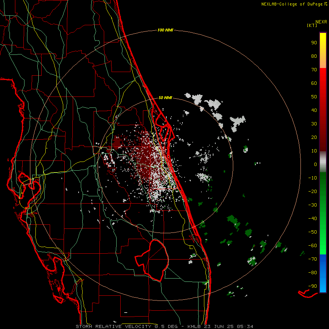Image resolution: width=329 pixels, height=329 pixels.
Task: Select the 100 NMI range ring label
Action: pos(165,30)
